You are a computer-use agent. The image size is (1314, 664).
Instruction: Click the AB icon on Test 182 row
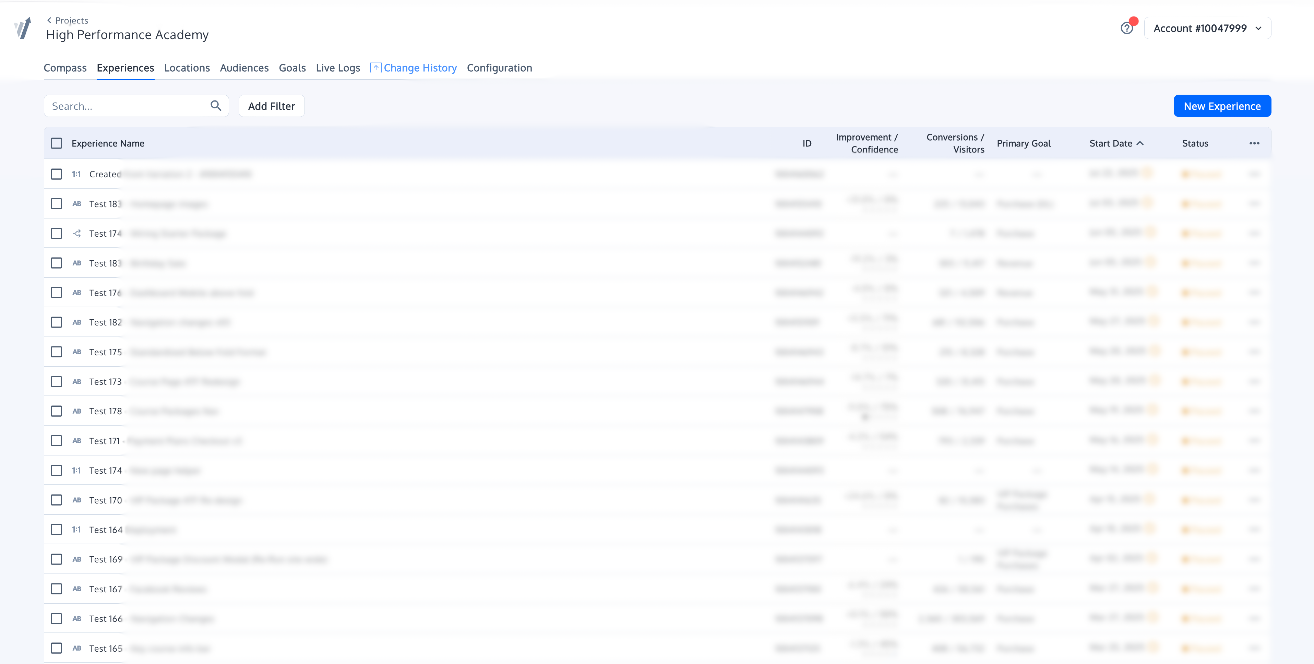pos(76,322)
